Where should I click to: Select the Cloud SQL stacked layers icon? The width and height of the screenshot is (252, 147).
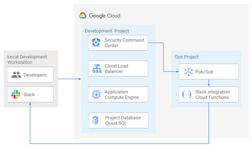pos(95,120)
